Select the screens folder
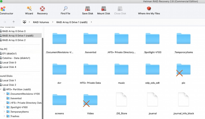The image size is (205, 119). point(59,100)
